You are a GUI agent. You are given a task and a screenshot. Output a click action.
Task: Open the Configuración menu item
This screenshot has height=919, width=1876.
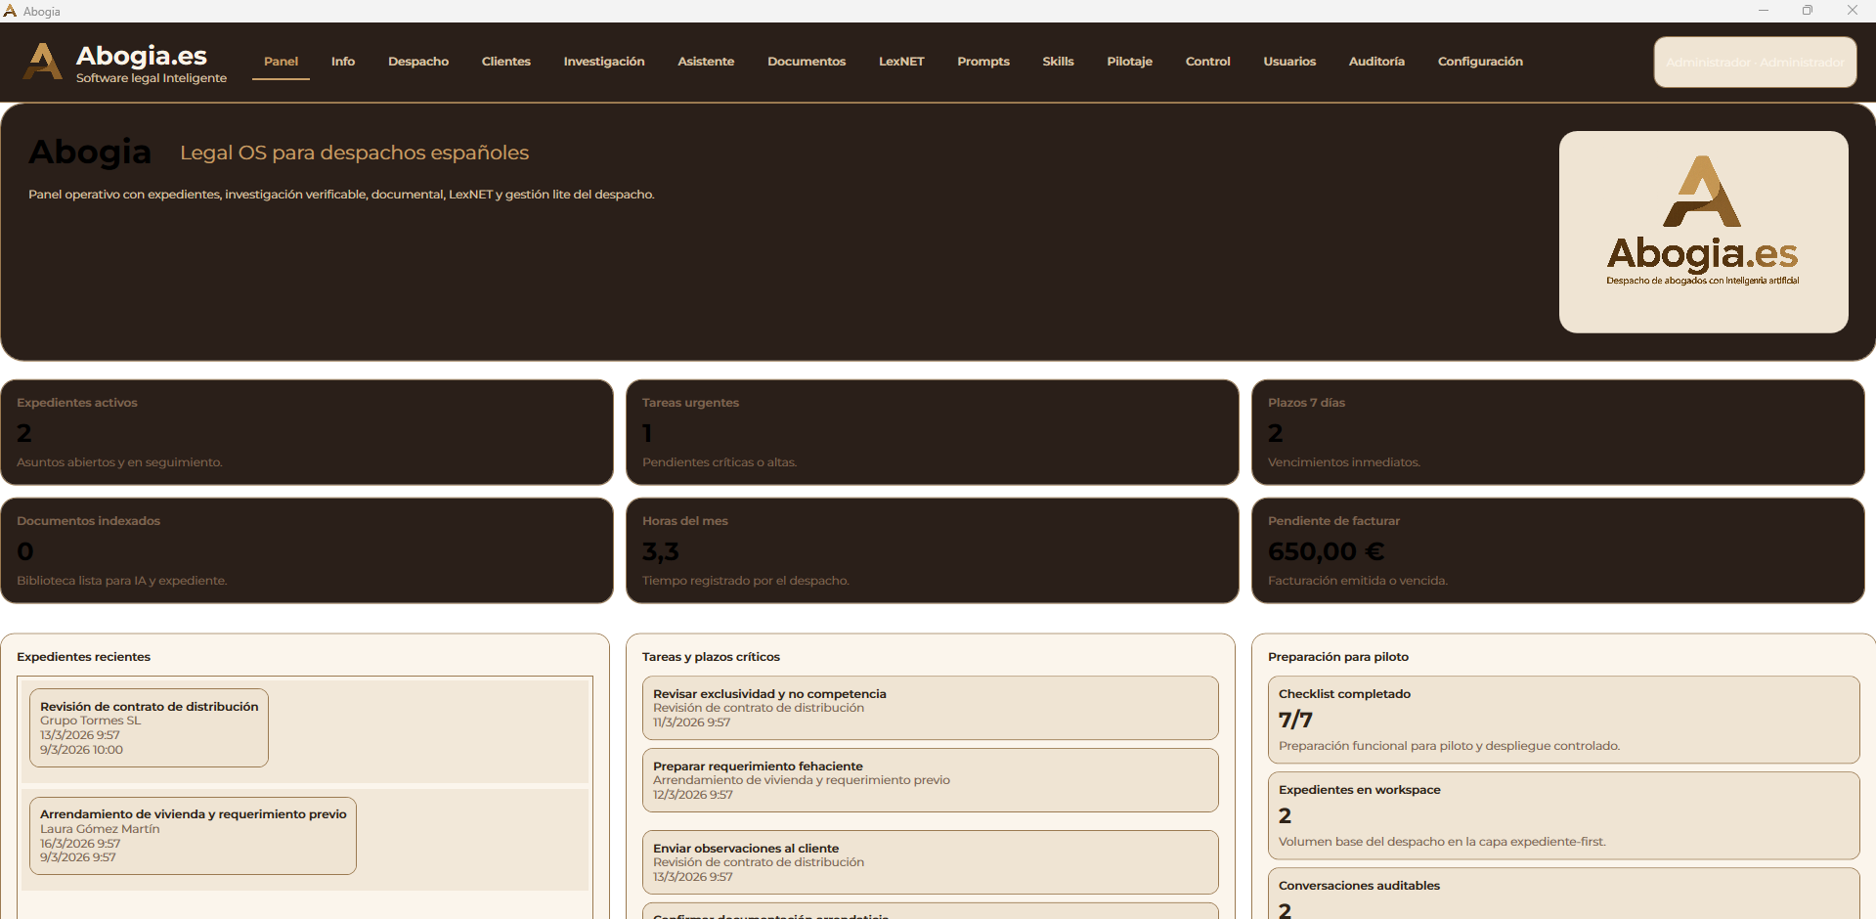(x=1479, y=62)
